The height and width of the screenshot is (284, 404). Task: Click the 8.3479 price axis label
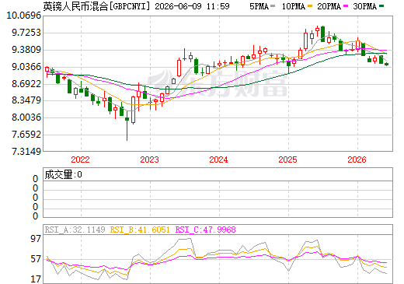pyautogui.click(x=26, y=100)
